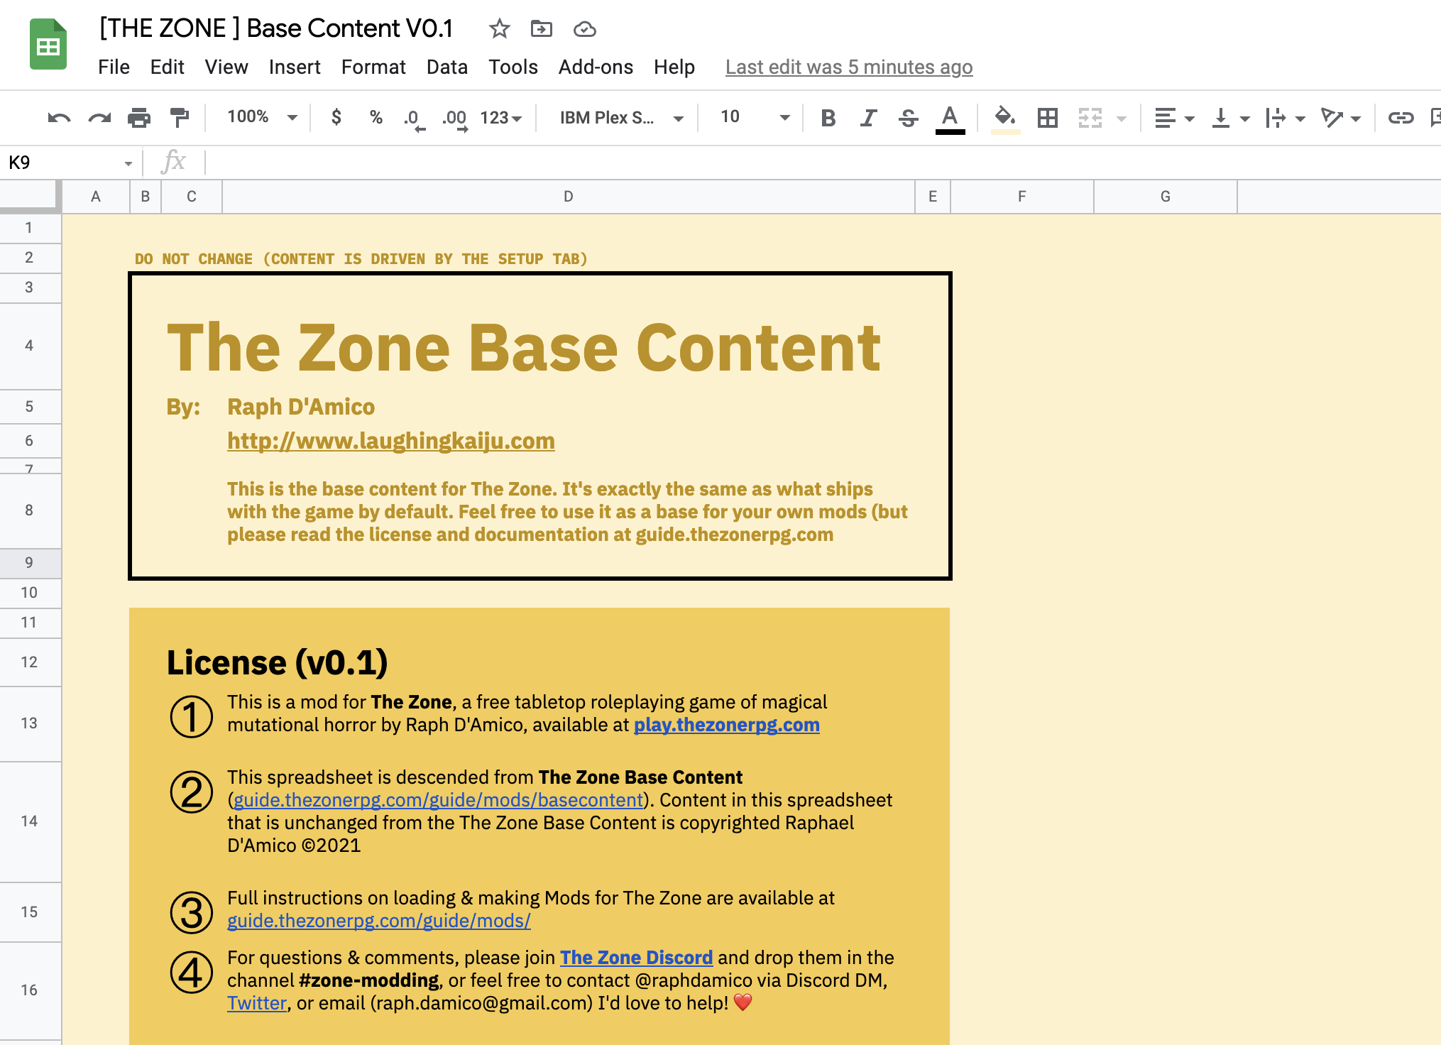The height and width of the screenshot is (1045, 1441).
Task: Open the fill color bucket
Action: 1005,119
